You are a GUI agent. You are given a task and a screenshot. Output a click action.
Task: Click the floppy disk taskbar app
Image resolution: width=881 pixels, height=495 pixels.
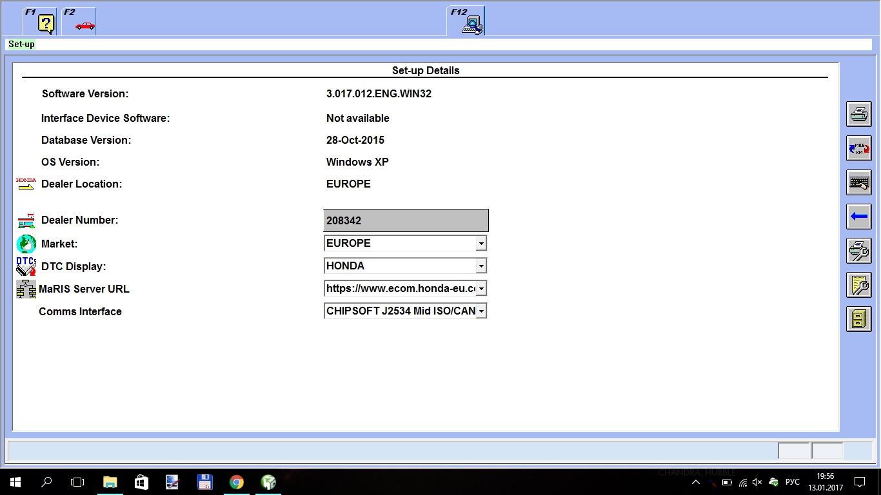tap(205, 482)
